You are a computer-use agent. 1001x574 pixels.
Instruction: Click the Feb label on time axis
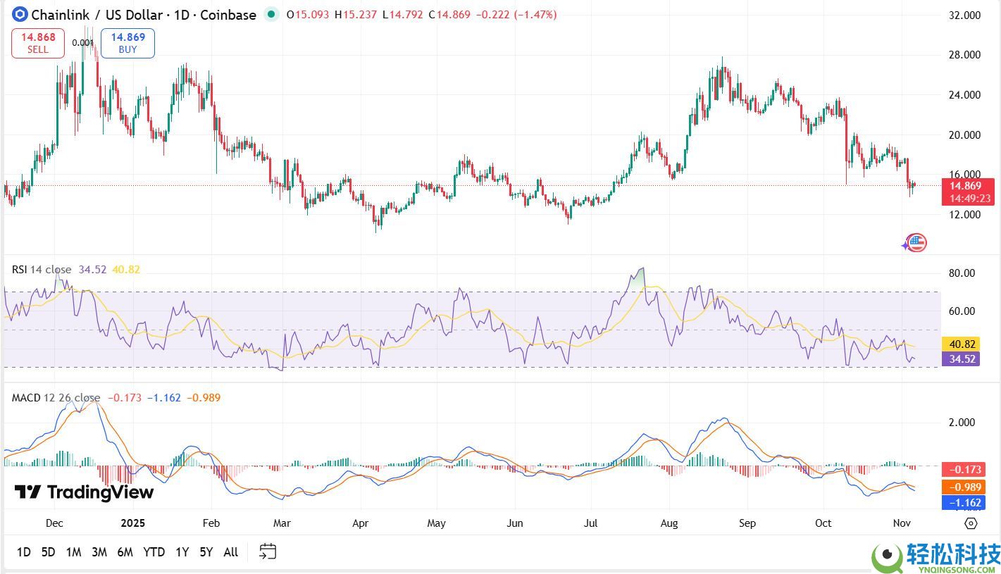211,523
